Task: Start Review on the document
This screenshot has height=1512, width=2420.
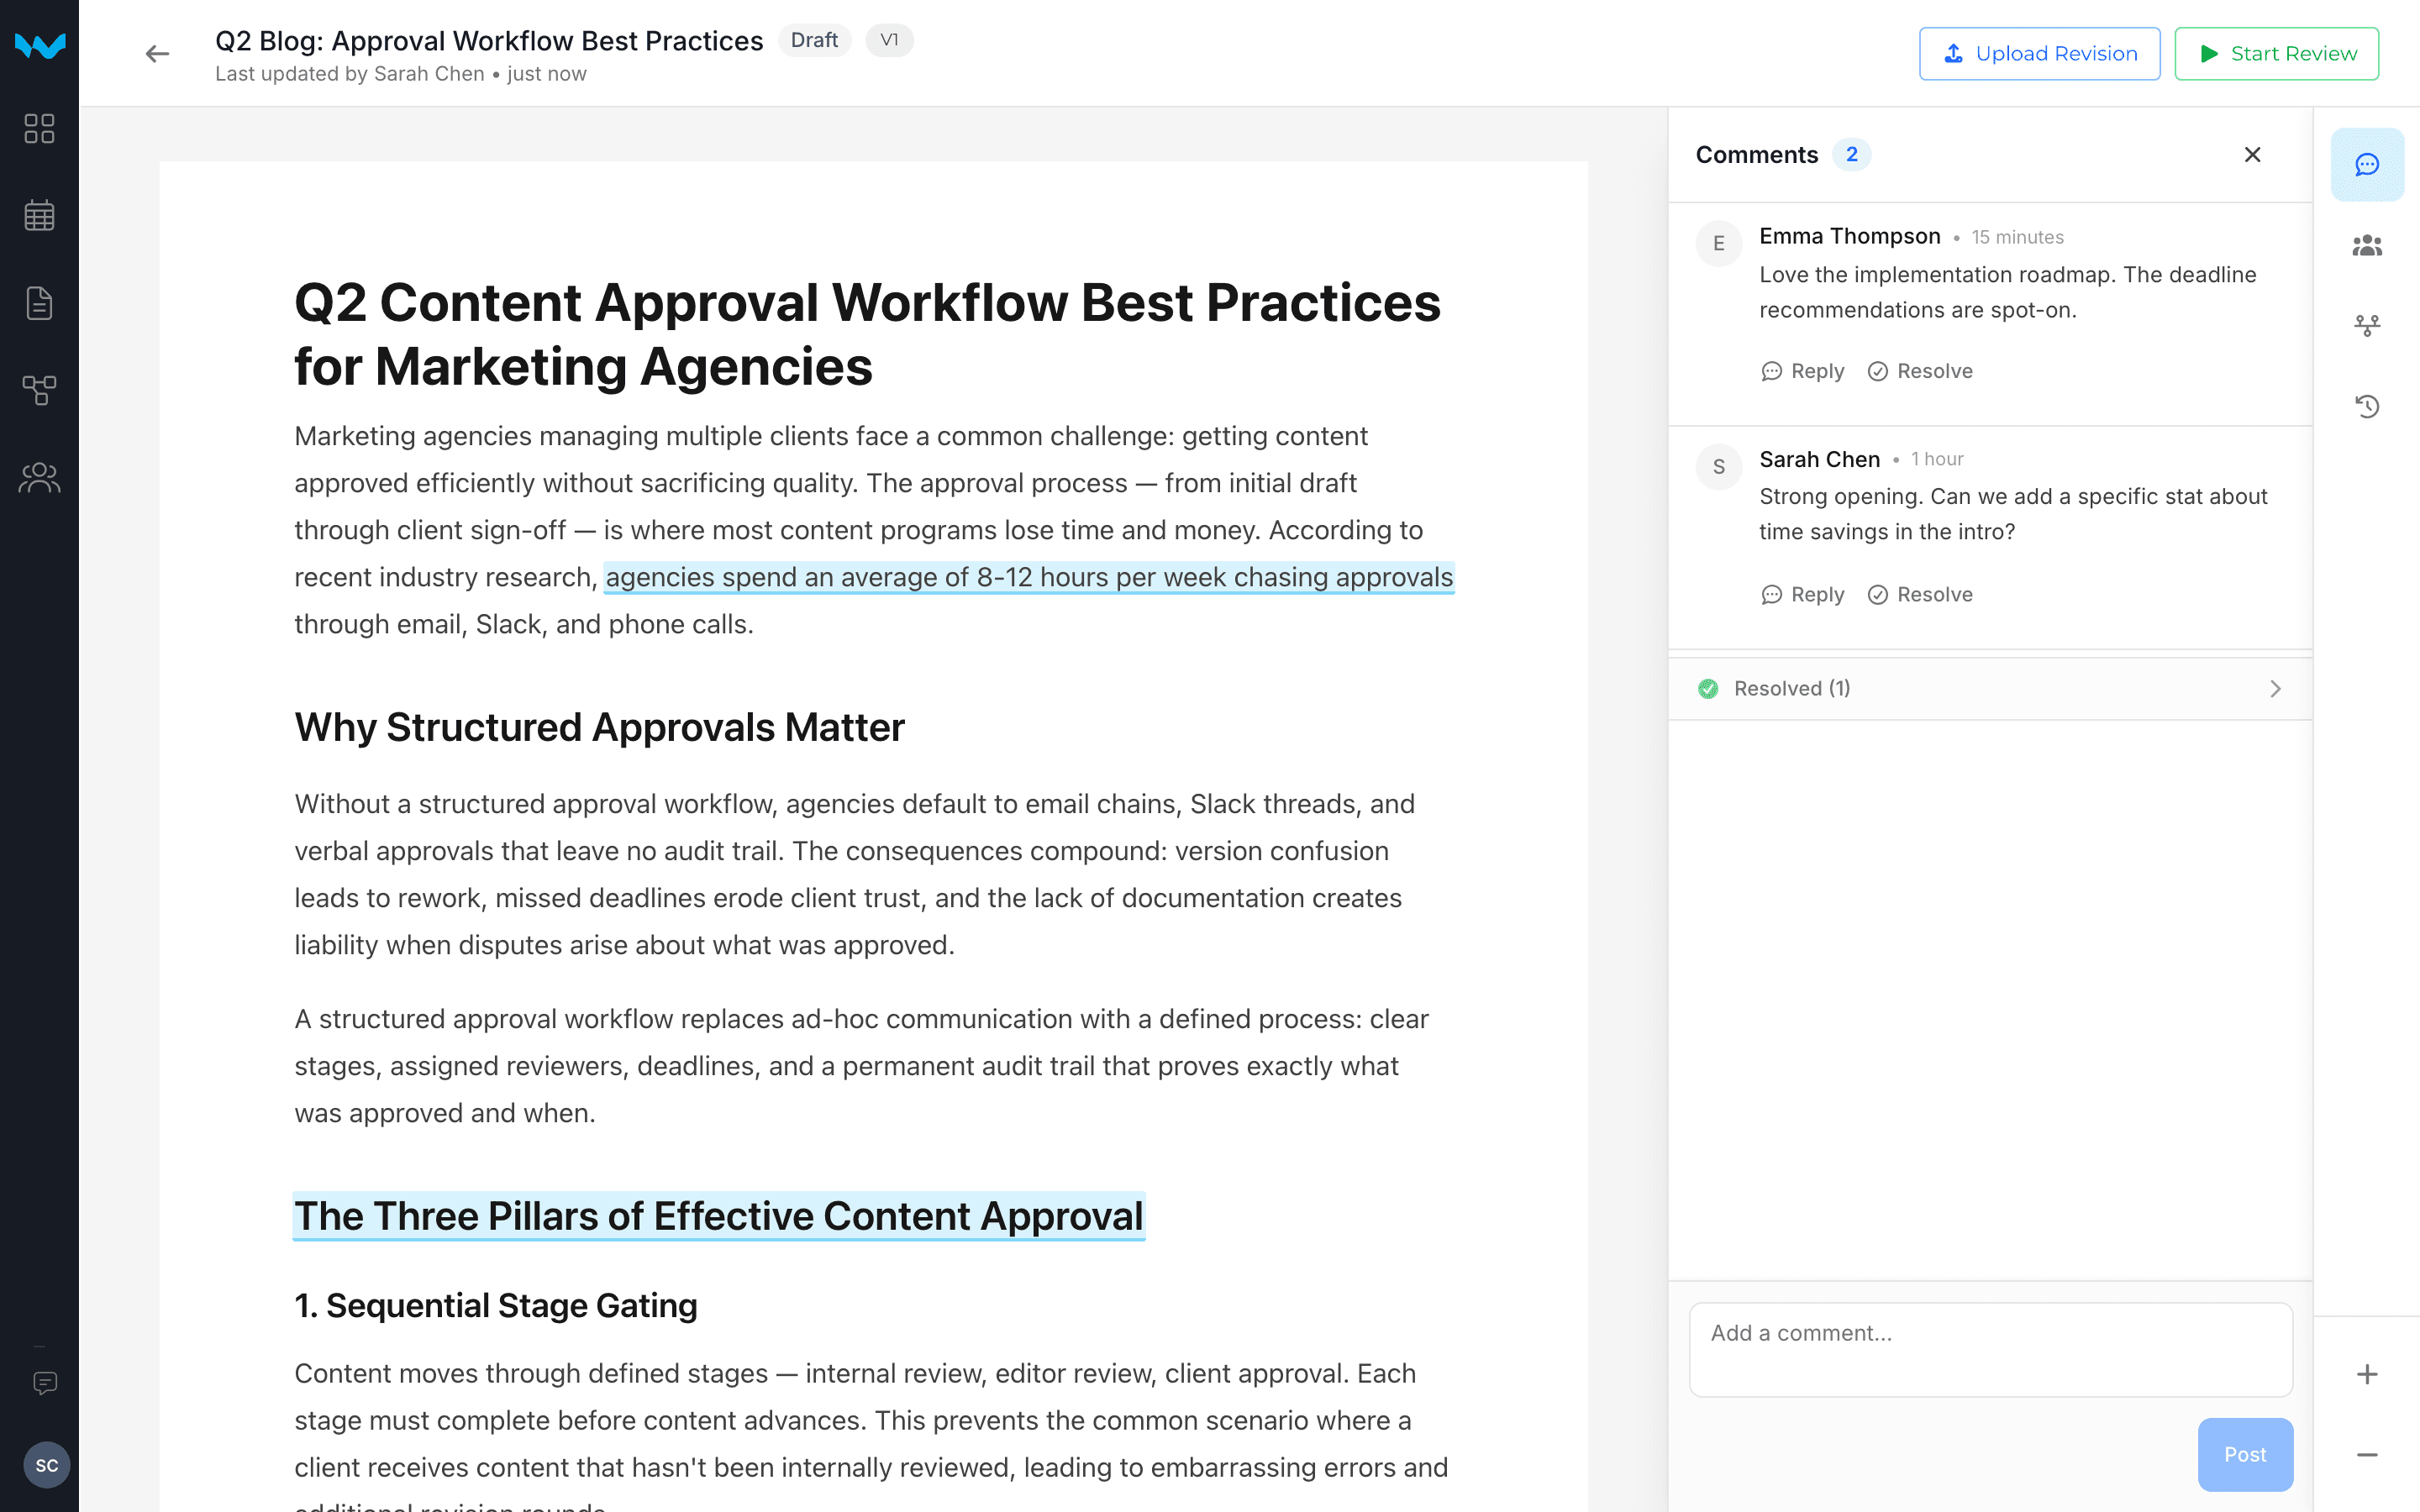Action: pos(2277,53)
